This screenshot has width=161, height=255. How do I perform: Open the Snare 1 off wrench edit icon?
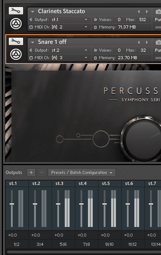16,42
